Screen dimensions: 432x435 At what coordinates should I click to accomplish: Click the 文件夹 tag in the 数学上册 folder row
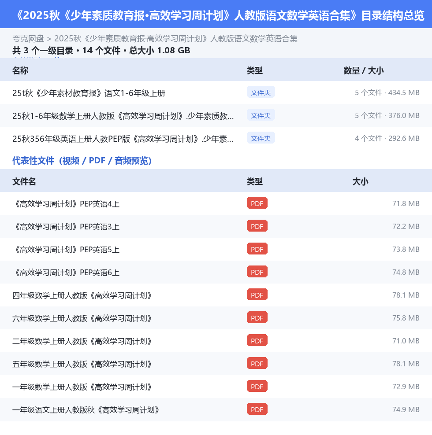[x=261, y=115]
